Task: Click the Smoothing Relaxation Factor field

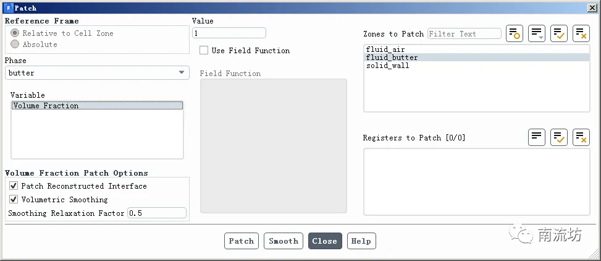Action: coord(156,213)
